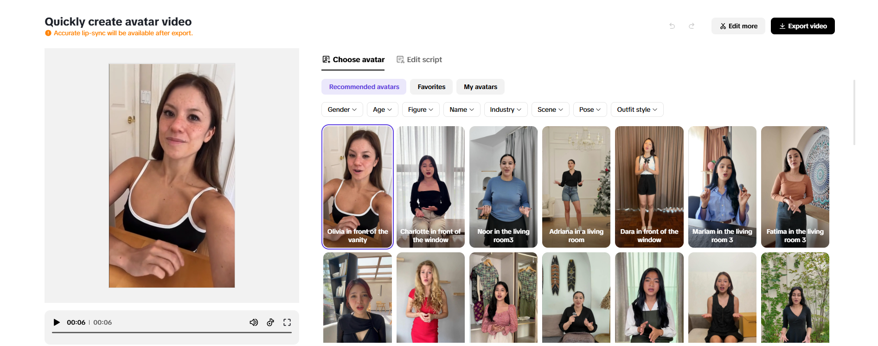Switch to the Choose avatar tab

pyautogui.click(x=353, y=60)
